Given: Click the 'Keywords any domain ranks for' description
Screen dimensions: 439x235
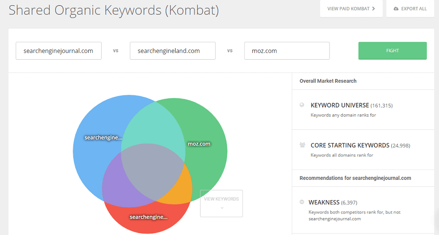Looking at the screenshot, I should (x=343, y=115).
